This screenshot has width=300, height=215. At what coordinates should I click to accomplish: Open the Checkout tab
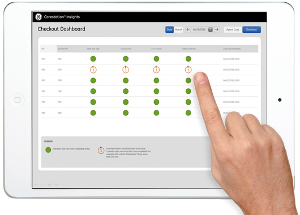pyautogui.click(x=251, y=29)
